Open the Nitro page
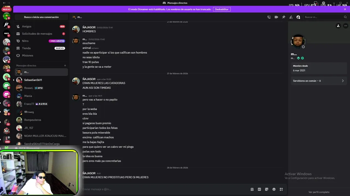Viewport: 350px width, 196px height. [x=25, y=41]
